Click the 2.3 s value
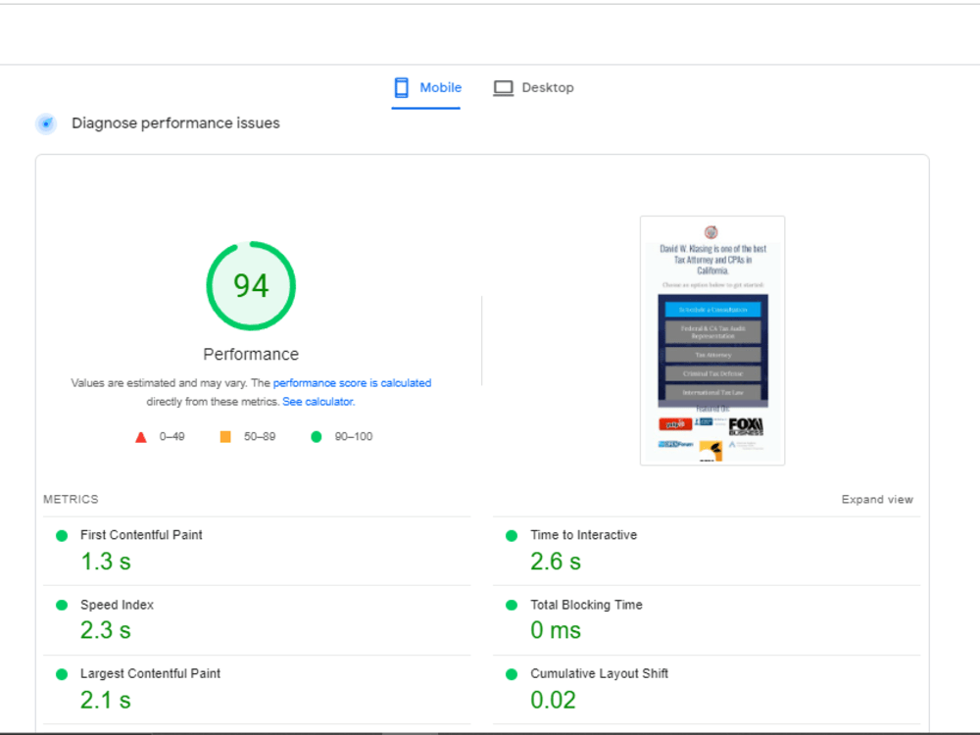980x735 pixels. point(106,630)
